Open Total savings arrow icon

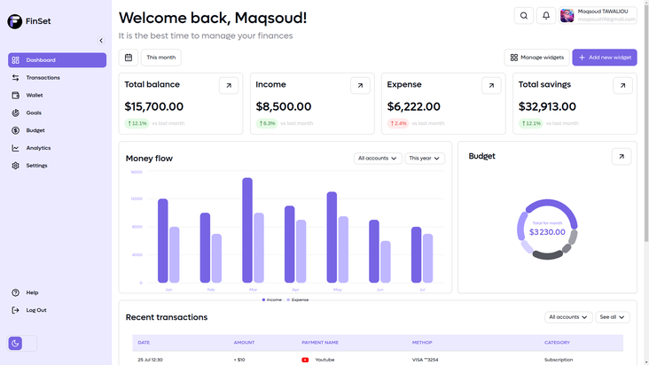pos(622,86)
